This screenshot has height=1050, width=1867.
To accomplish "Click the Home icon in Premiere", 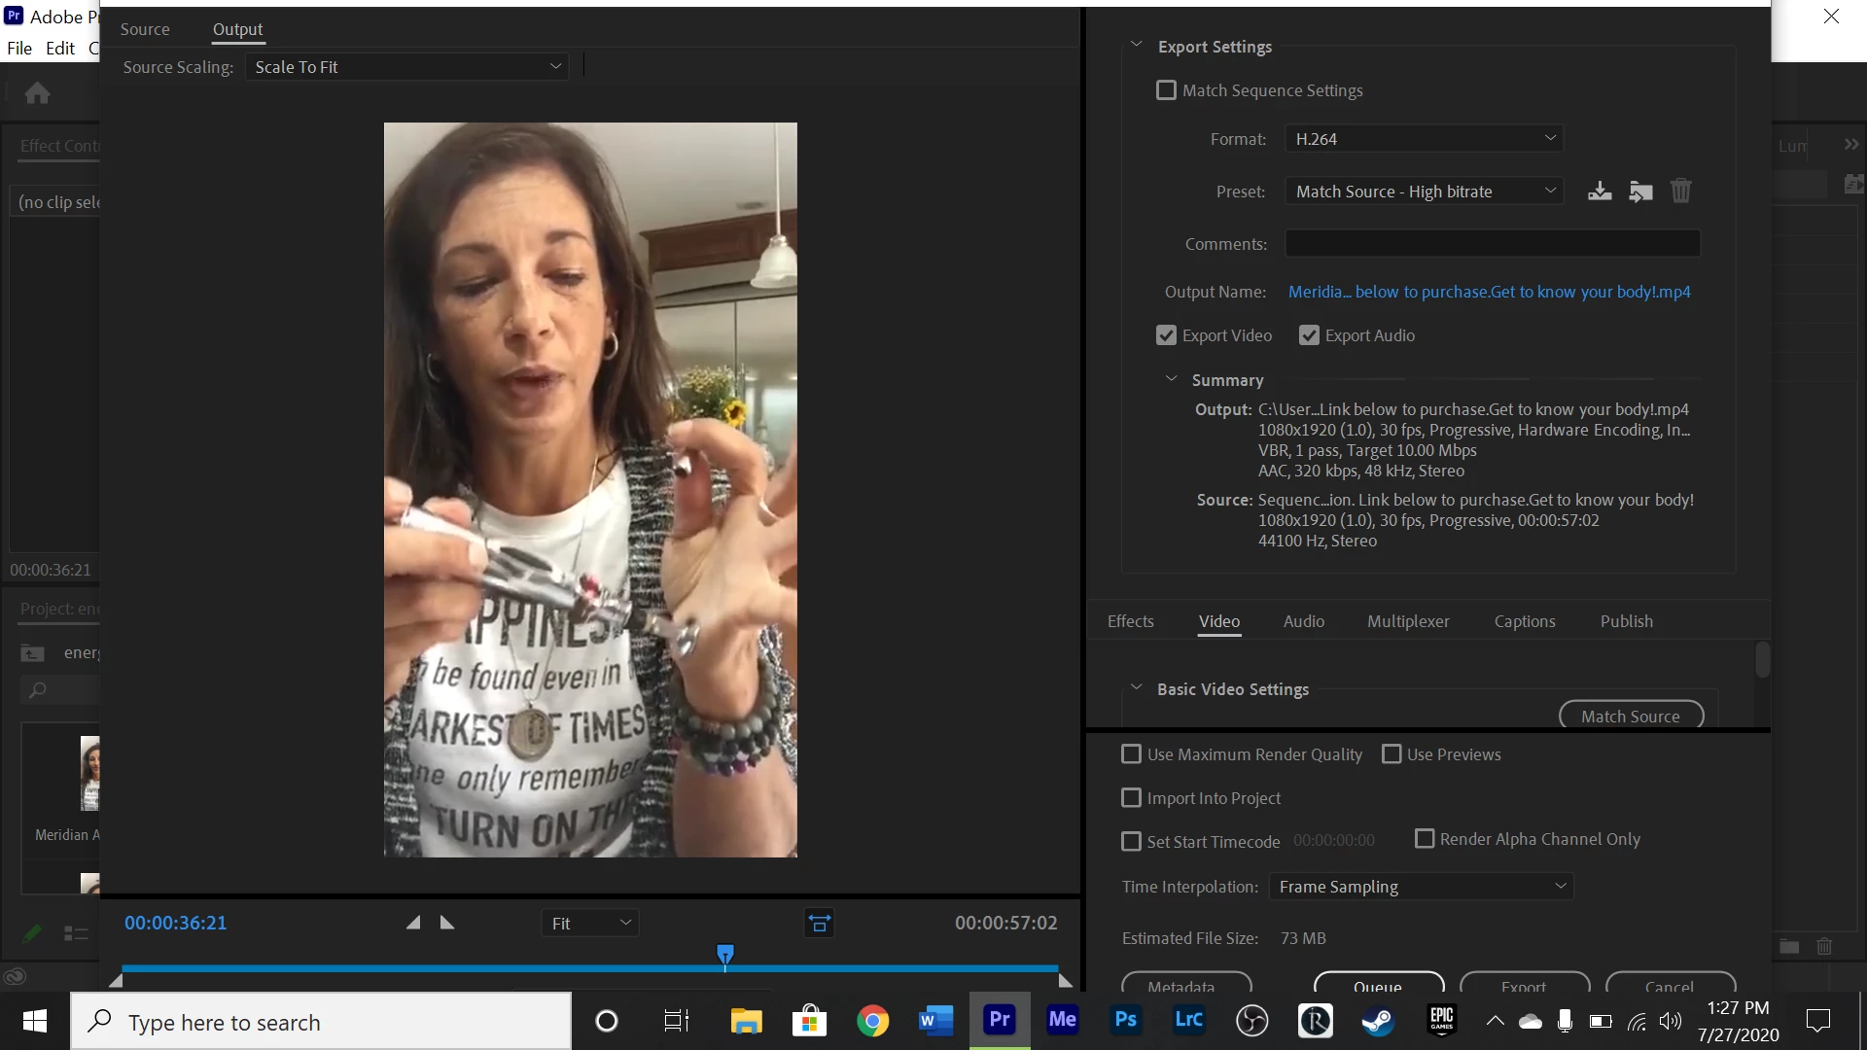I will point(38,93).
